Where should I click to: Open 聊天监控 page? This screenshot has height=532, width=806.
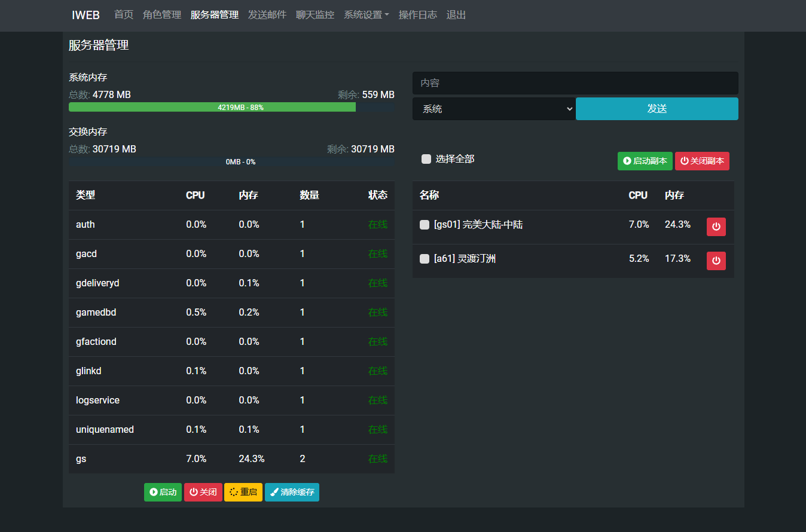point(315,15)
